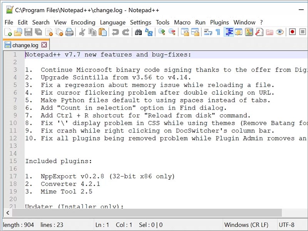Screen dimensions: 308x231
Task: Open the View menu
Action: click(60, 22)
